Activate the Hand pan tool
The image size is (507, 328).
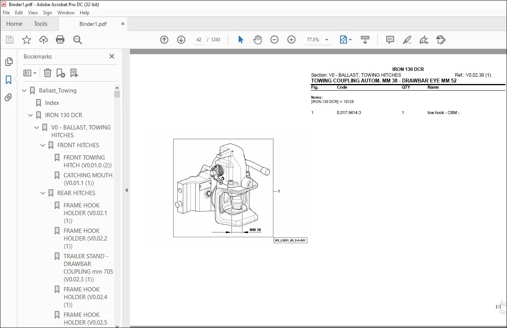coord(258,40)
